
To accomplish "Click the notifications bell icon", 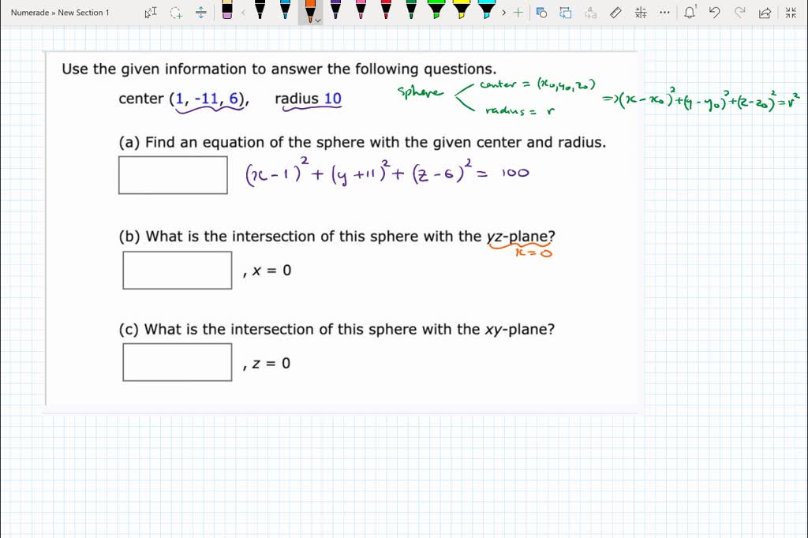I will pyautogui.click(x=690, y=12).
